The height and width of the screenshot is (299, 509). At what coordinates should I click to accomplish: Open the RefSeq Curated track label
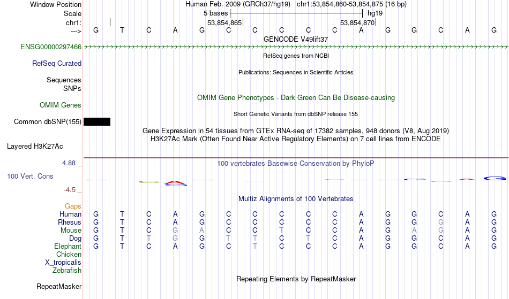click(x=56, y=64)
